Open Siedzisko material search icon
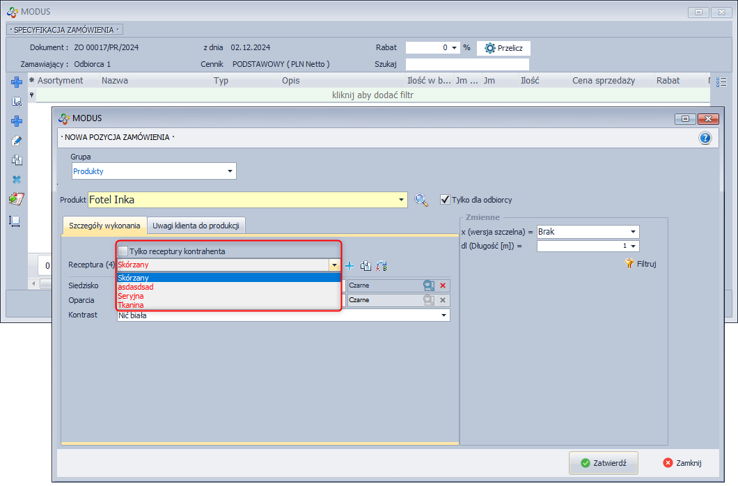The width and height of the screenshot is (738, 486). [429, 285]
